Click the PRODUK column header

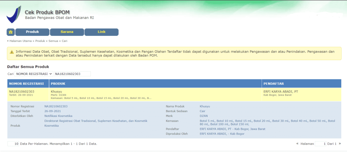[x=155, y=84]
